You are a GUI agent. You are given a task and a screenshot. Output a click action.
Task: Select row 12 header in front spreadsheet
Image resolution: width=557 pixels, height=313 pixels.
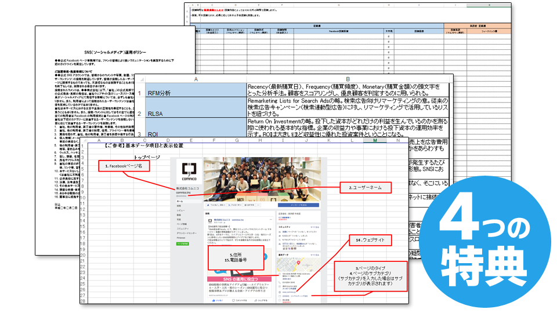83,209
